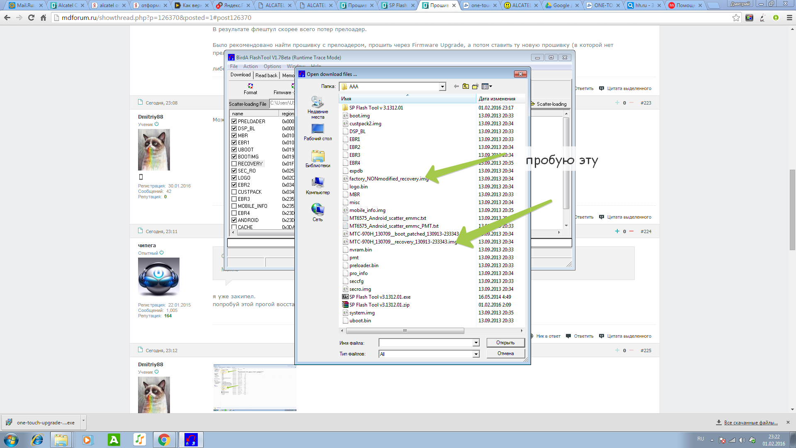Uncheck the PRELOADER partition checkbox
The image size is (796, 448).
(x=234, y=122)
